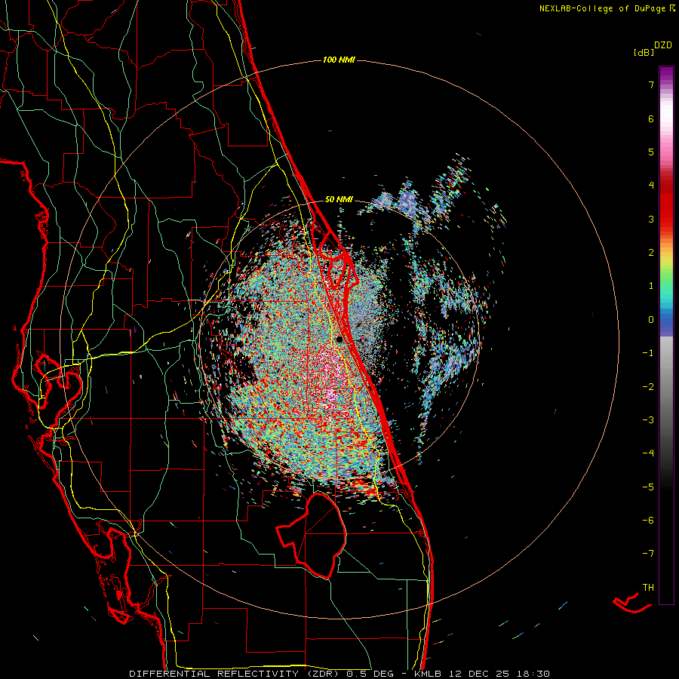Click the 4 value on the color scale

(x=651, y=186)
